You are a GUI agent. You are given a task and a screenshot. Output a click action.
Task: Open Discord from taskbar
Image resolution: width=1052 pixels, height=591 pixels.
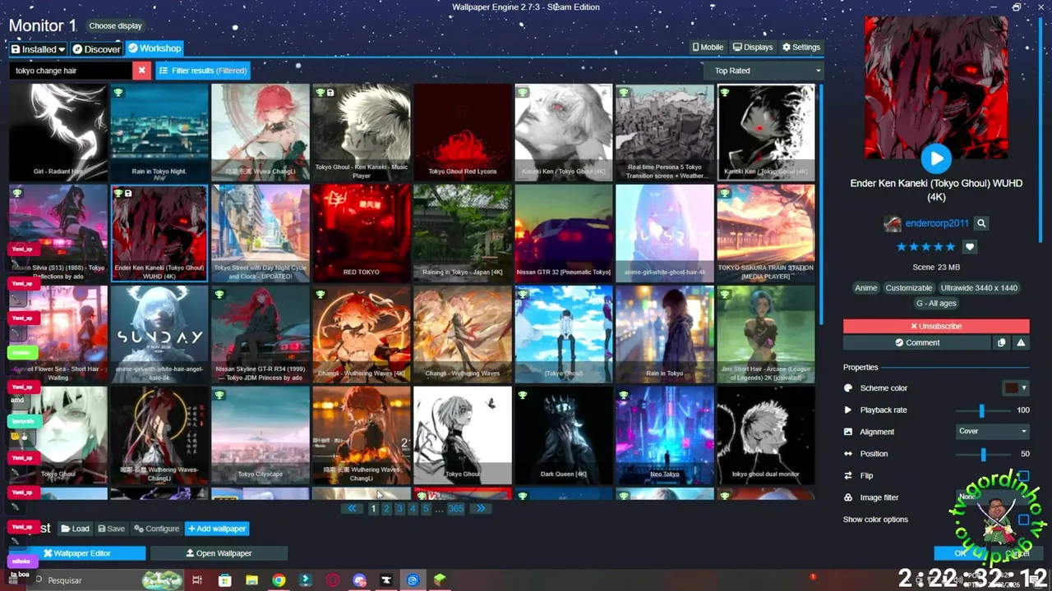(359, 580)
